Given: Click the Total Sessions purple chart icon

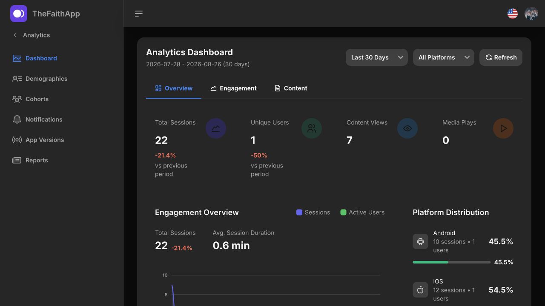Looking at the screenshot, I should tap(216, 128).
